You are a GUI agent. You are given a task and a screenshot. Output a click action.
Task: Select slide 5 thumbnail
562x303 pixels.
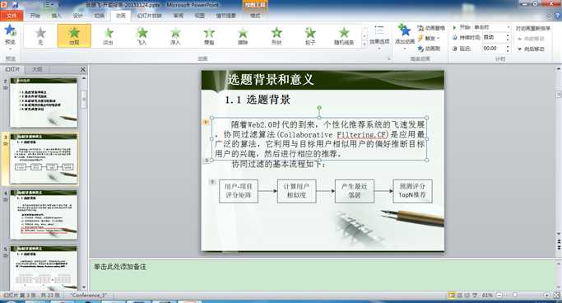click(x=44, y=268)
